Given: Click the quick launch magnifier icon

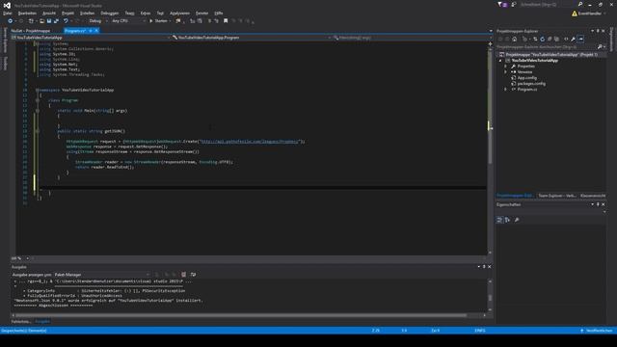Looking at the screenshot, I should [580, 4].
